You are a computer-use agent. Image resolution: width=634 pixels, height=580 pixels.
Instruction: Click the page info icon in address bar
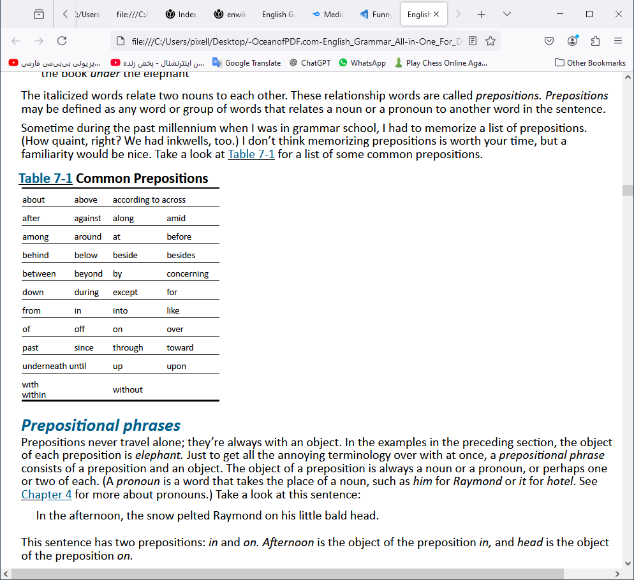point(121,41)
